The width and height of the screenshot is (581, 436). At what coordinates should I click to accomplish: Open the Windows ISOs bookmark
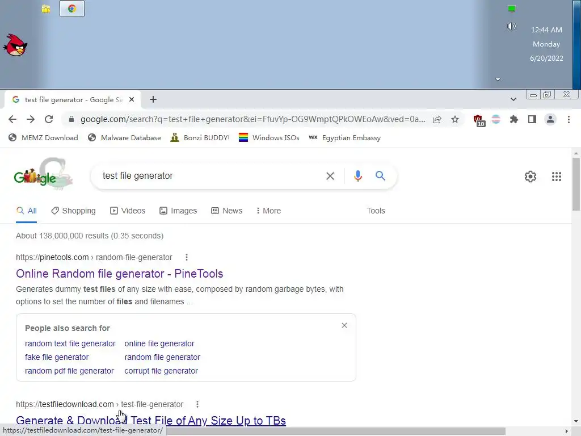click(x=269, y=137)
